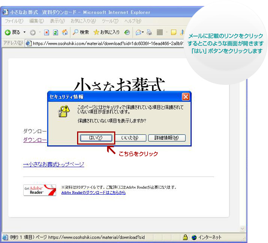Open the ヘルプ(H) menu
Viewport: 268px width, 243px height.
click(133, 21)
